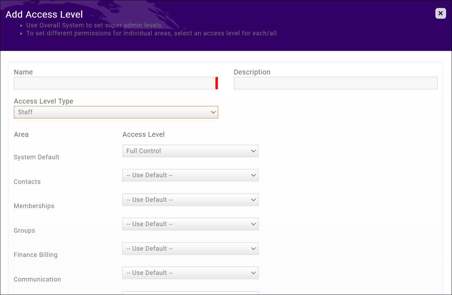Open the Contacts access level dropdown
The image size is (452, 295).
(190, 175)
